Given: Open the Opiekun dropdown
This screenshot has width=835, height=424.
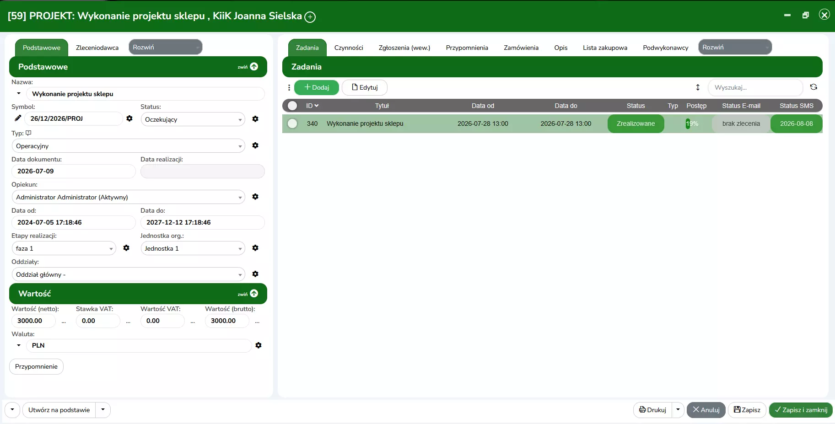Looking at the screenshot, I should [x=128, y=197].
